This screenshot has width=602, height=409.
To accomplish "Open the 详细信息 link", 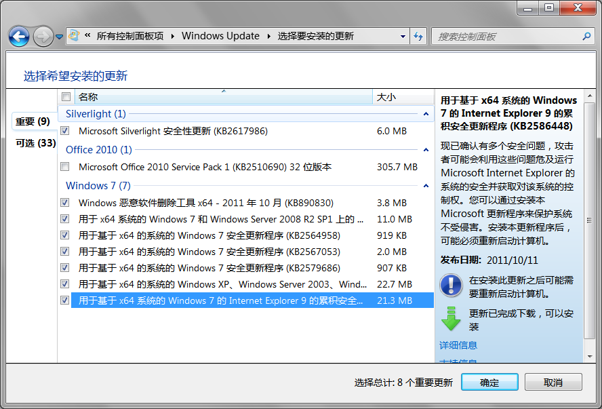I will tap(458, 345).
